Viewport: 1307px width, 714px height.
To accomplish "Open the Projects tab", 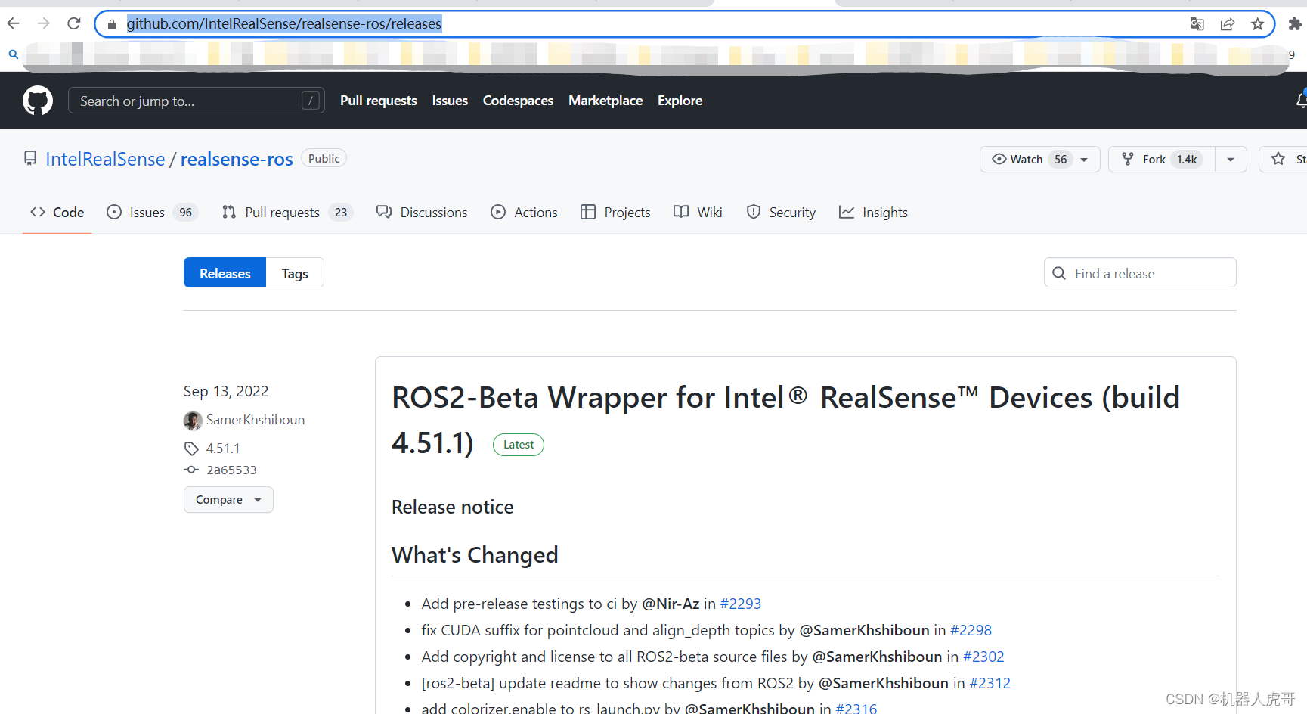I will pyautogui.click(x=615, y=213).
